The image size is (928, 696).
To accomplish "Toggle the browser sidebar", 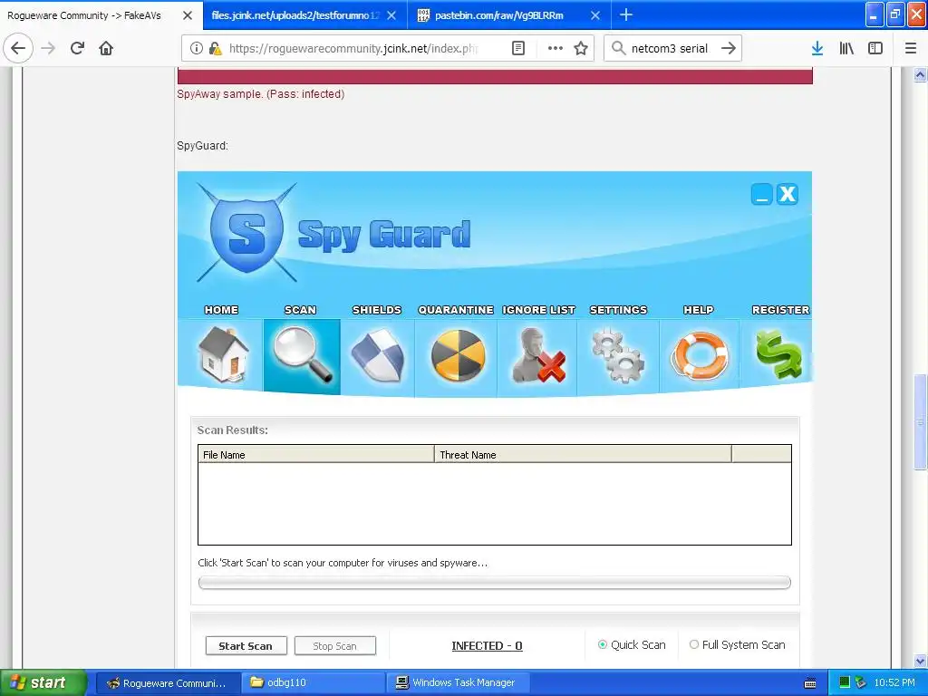I will [875, 48].
